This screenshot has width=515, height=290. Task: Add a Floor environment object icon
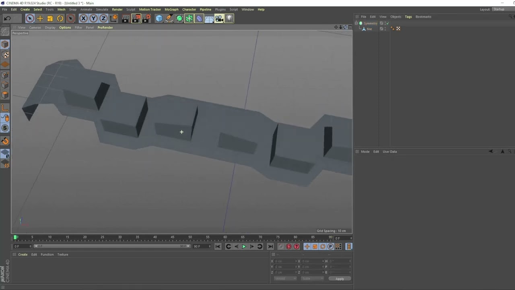coord(209,19)
